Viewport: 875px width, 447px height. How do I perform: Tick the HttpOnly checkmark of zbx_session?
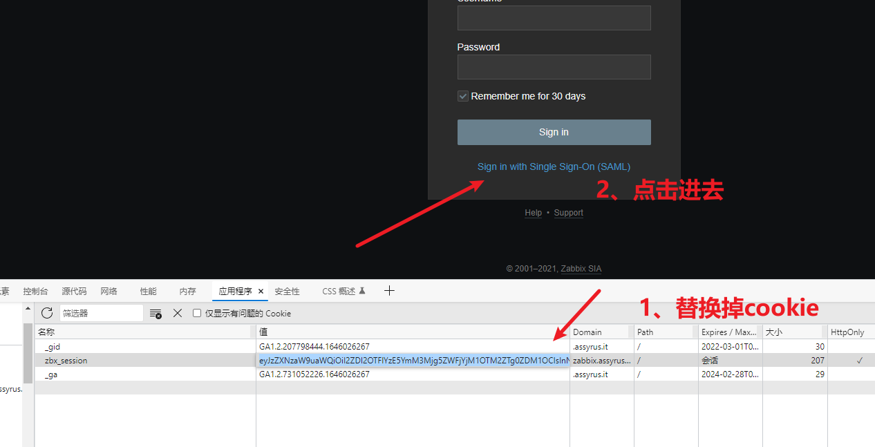859,361
